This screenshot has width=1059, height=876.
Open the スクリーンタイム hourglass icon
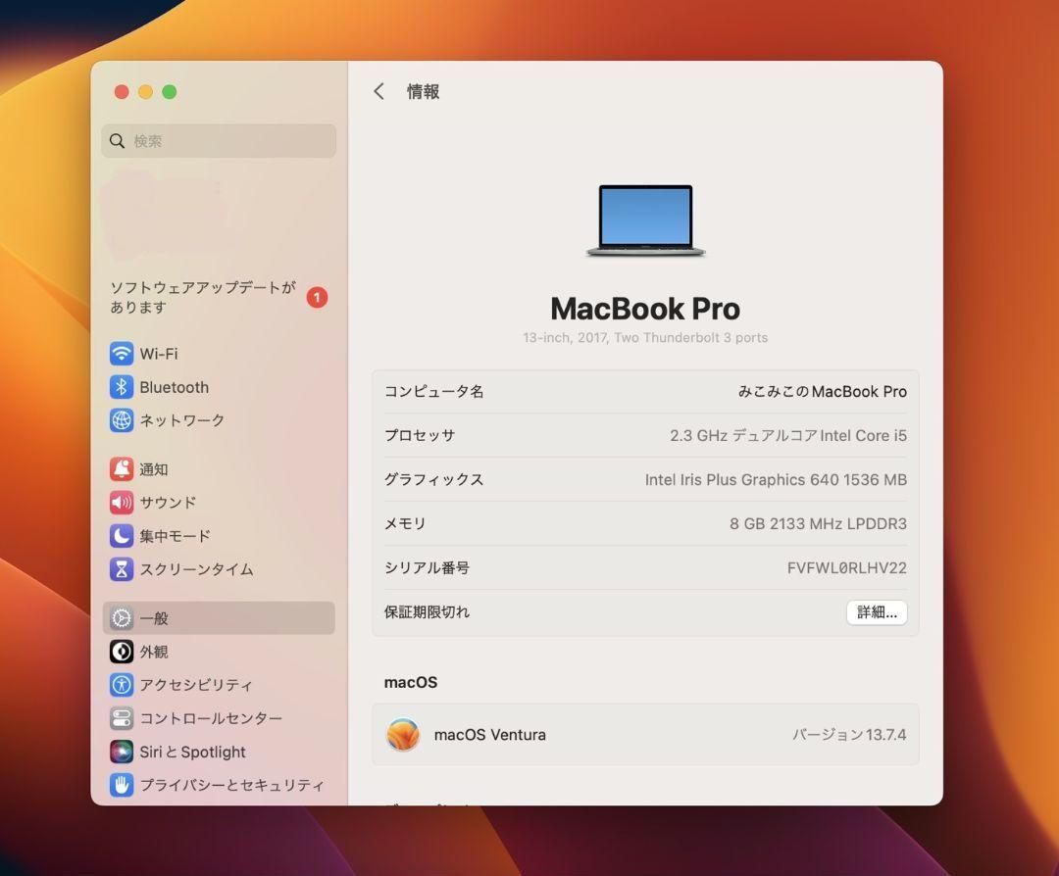122,569
